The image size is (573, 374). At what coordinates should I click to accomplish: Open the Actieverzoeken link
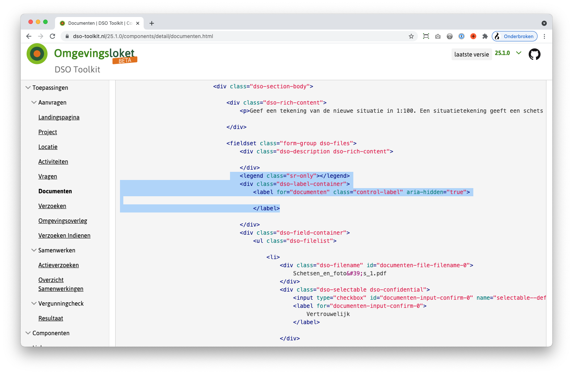pyautogui.click(x=58, y=265)
